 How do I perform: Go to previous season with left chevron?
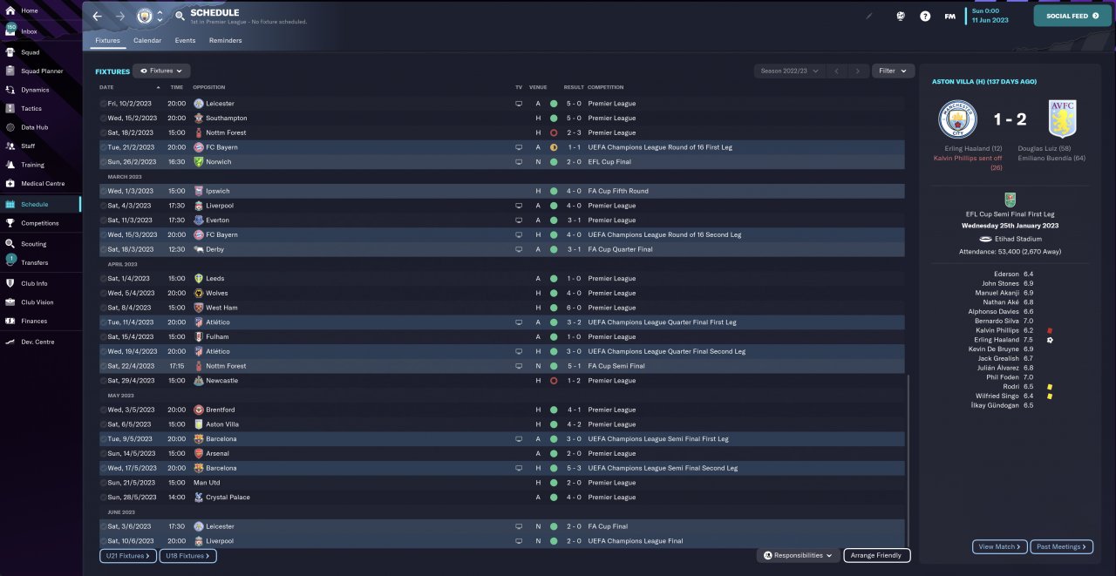point(836,71)
